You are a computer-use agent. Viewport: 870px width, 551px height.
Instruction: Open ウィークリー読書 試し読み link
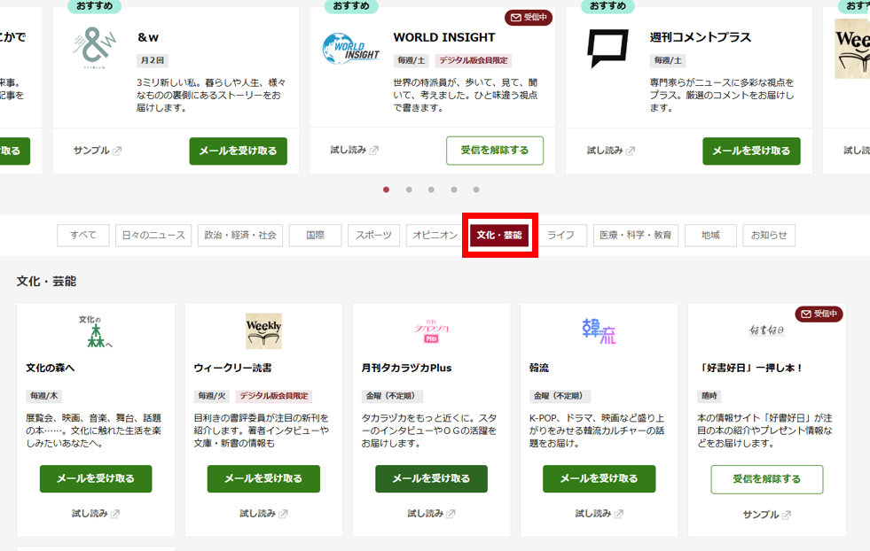tap(258, 514)
